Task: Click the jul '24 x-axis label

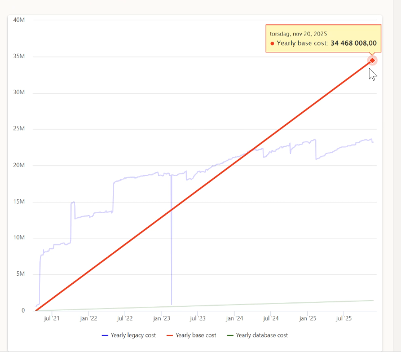Action: click(x=271, y=319)
